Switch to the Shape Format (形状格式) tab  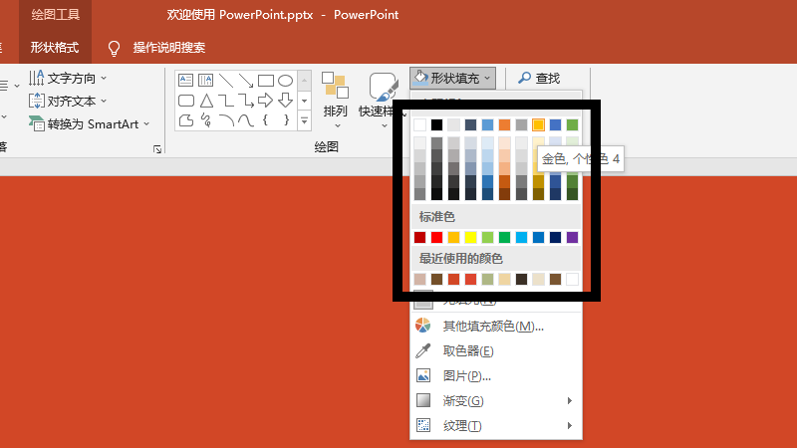point(55,47)
